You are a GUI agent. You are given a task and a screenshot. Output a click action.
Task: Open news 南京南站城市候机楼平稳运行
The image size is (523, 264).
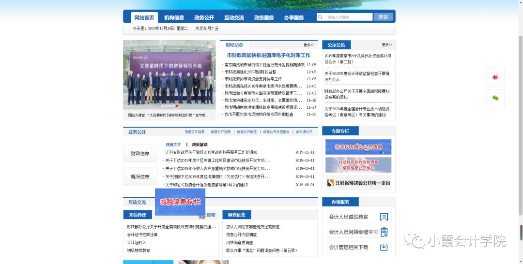coord(264,65)
